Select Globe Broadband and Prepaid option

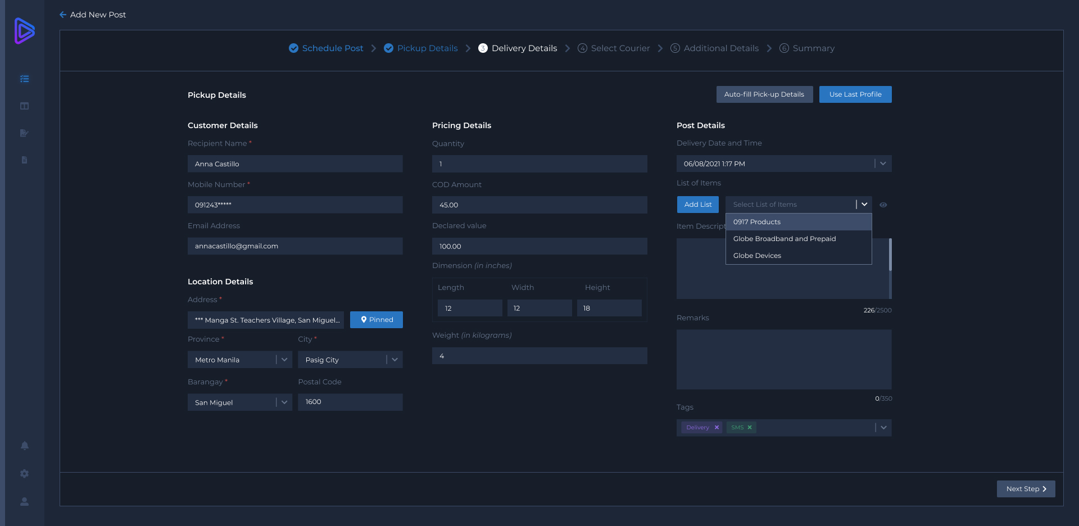799,239
